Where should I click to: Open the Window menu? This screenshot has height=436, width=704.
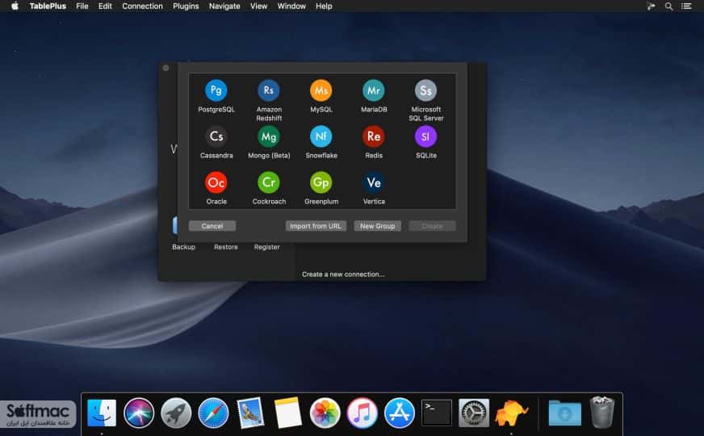tap(291, 6)
